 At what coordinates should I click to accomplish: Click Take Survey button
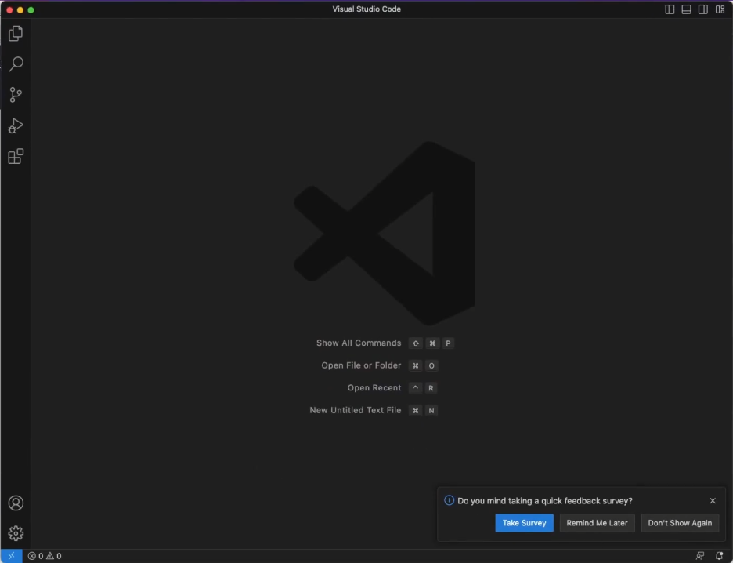[524, 523]
